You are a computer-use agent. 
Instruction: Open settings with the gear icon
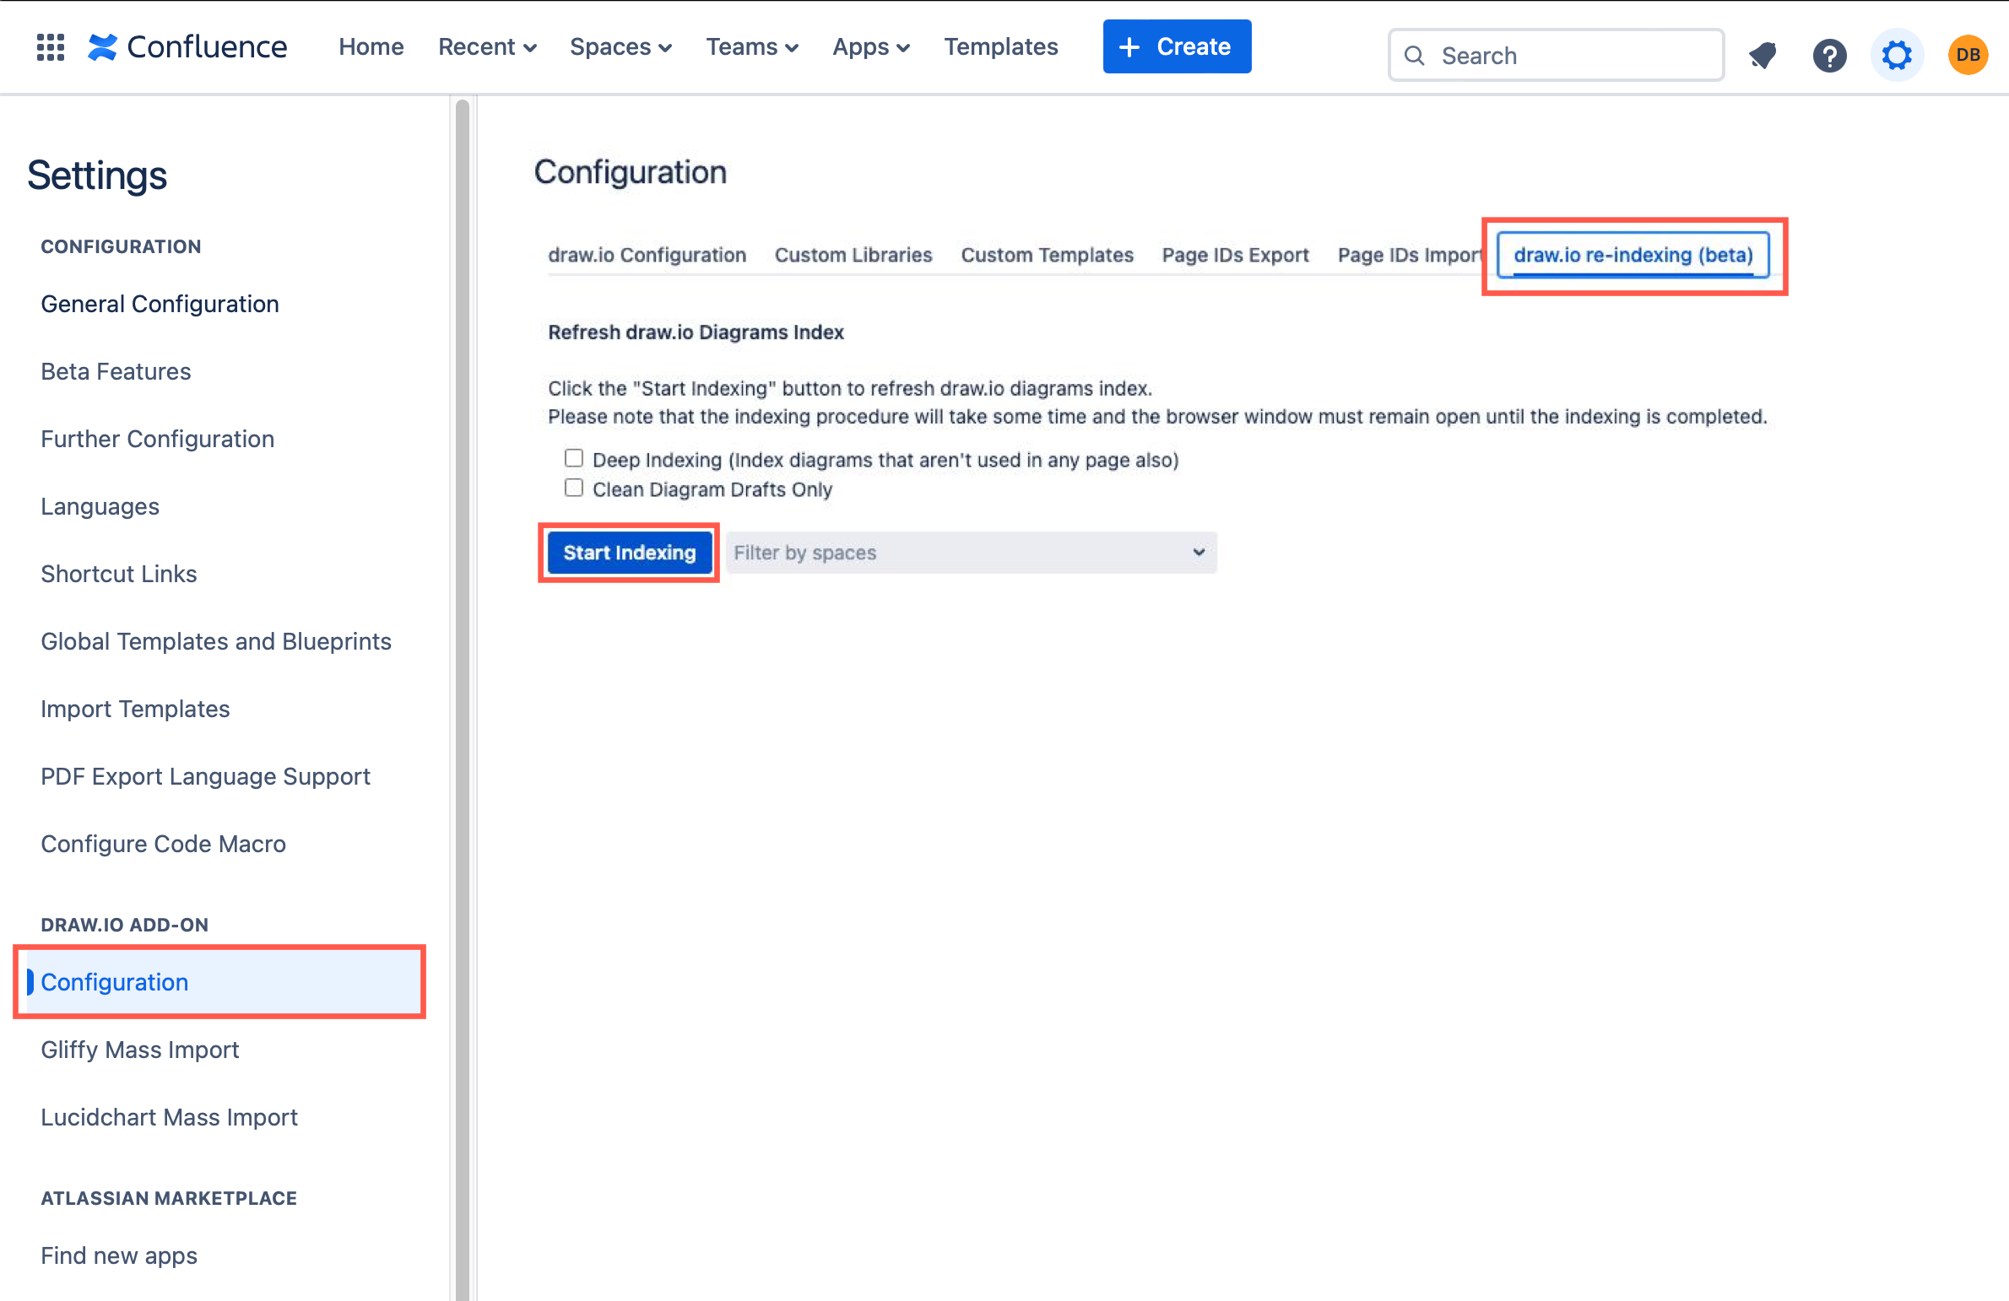click(x=1897, y=55)
